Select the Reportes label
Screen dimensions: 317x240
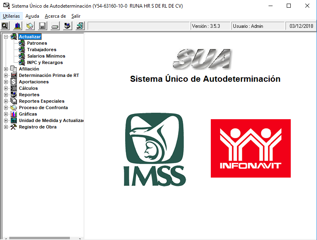(29, 95)
